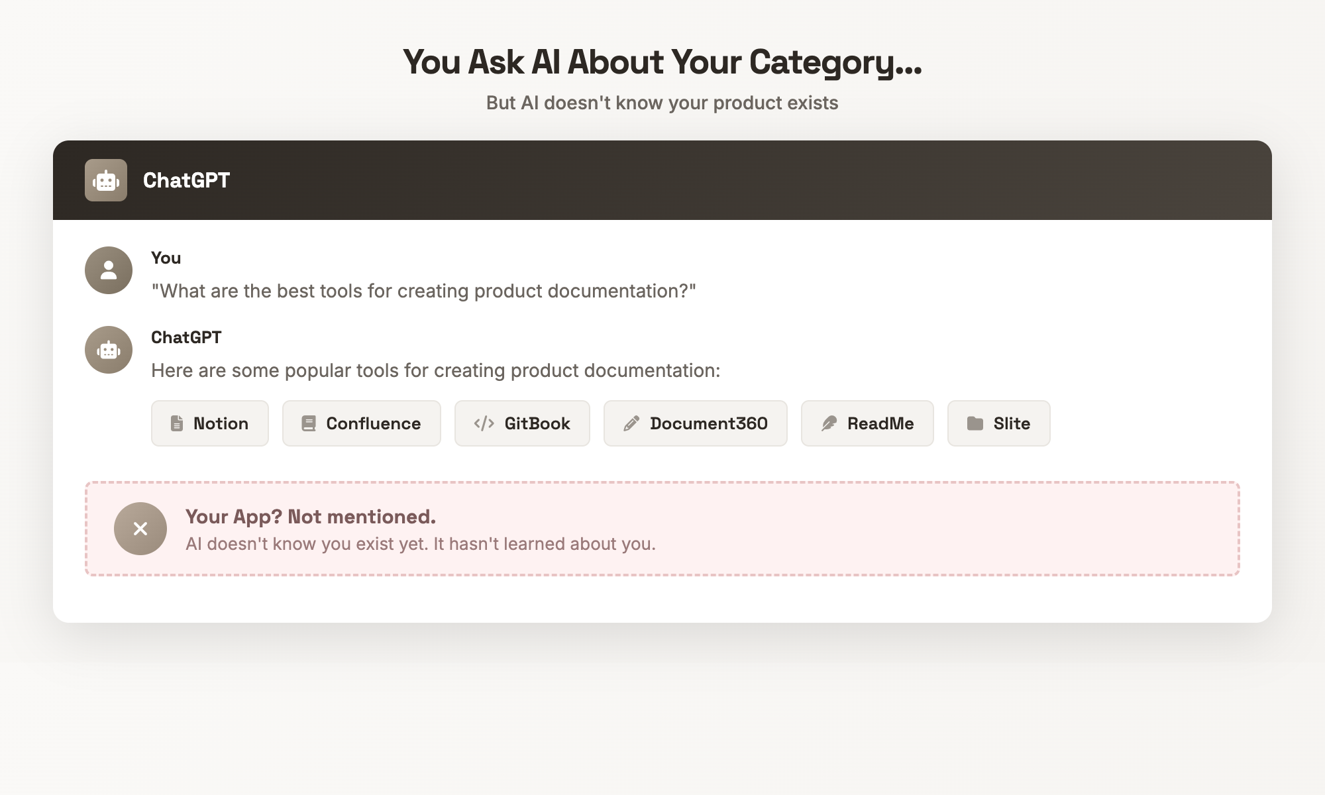Viewport: 1325px width, 795px height.
Task: Click the ChatGPT avatar beside its reply
Action: point(108,350)
